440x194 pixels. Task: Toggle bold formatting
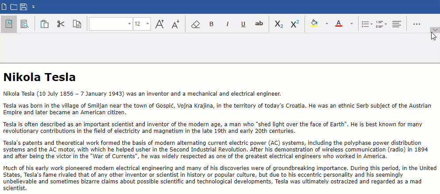coord(211,24)
